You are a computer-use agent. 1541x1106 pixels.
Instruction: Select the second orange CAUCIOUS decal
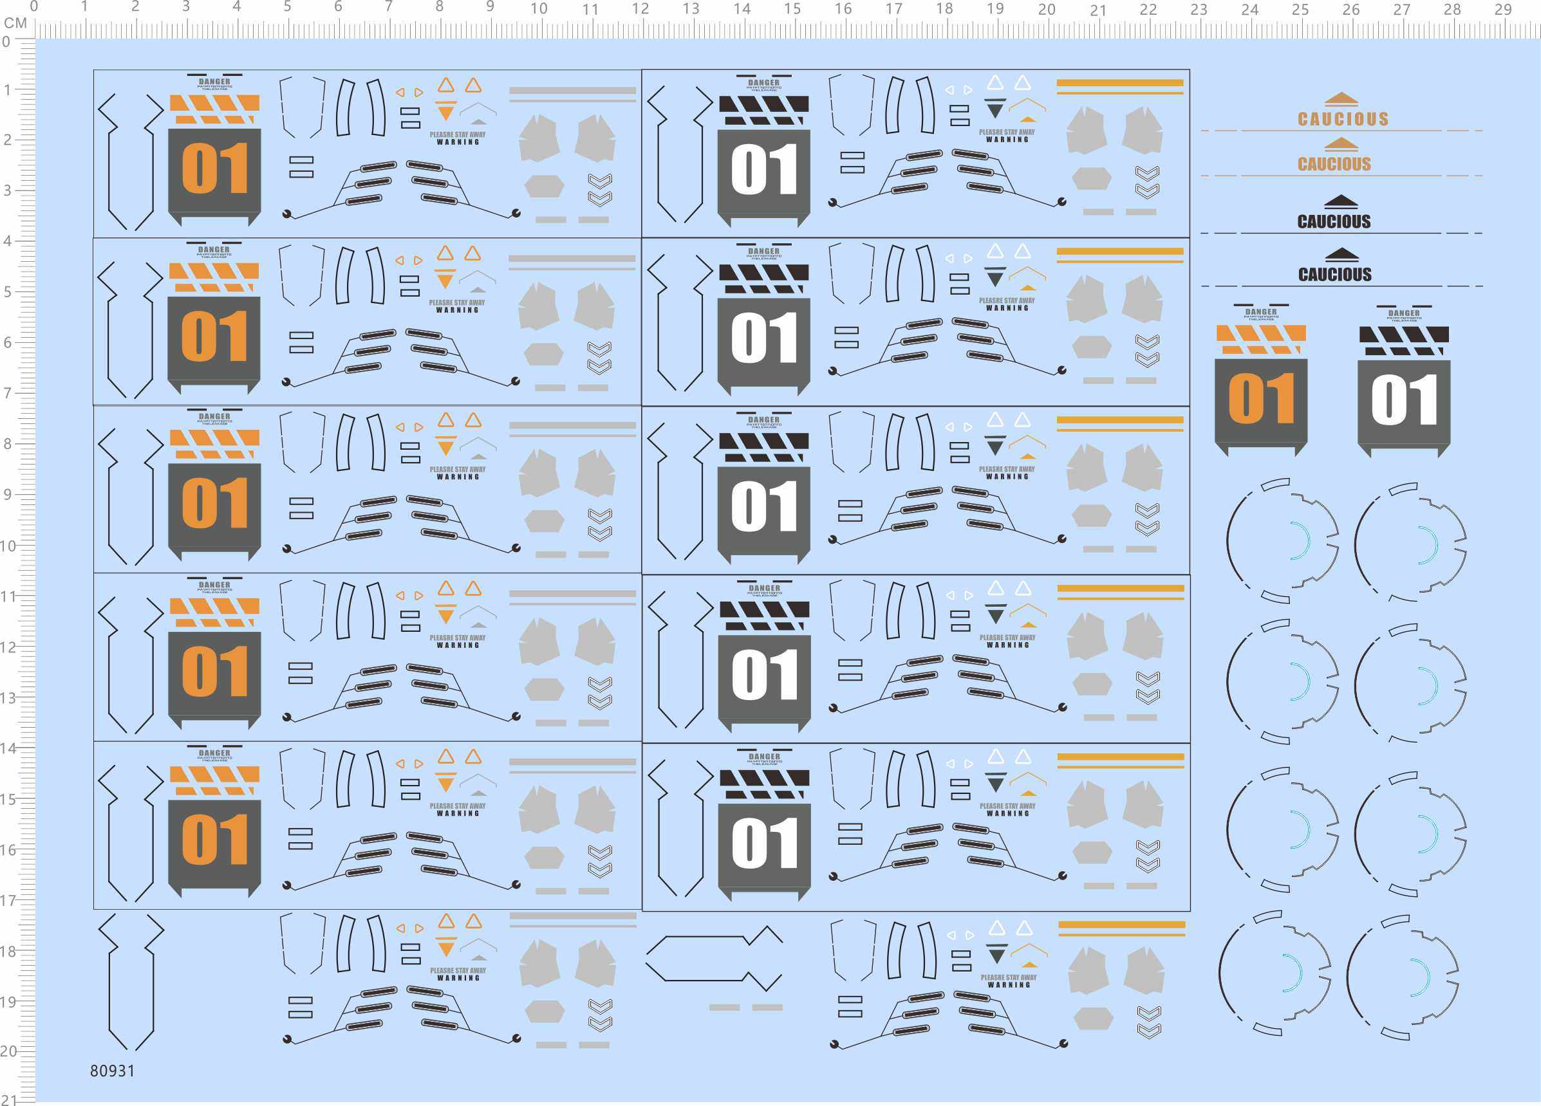click(1334, 163)
